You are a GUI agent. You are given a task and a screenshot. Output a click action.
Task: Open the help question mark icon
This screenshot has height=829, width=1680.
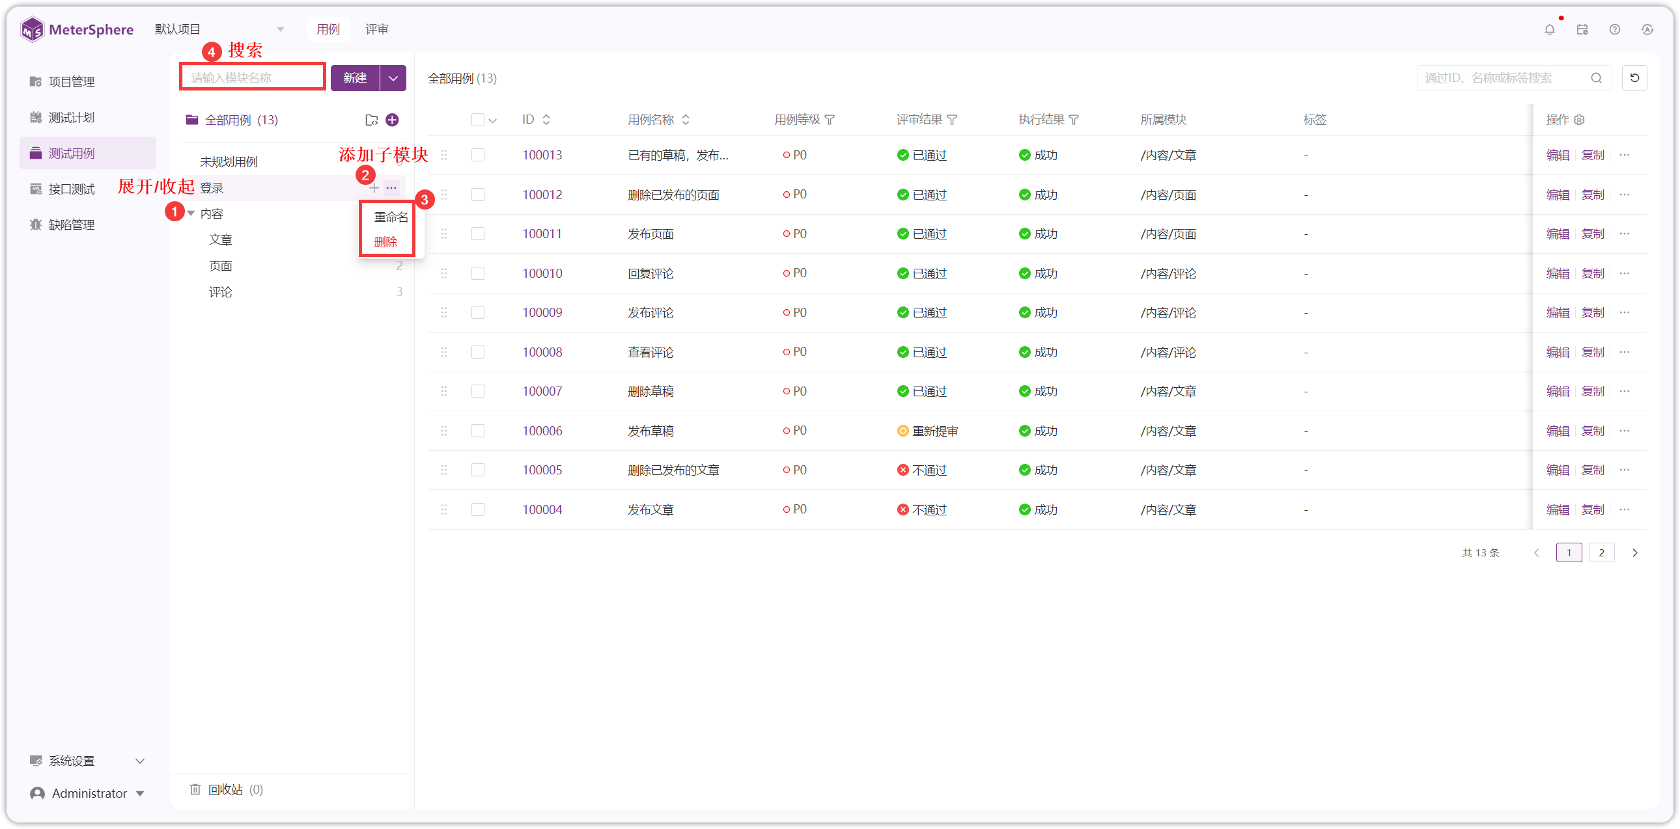click(x=1615, y=29)
